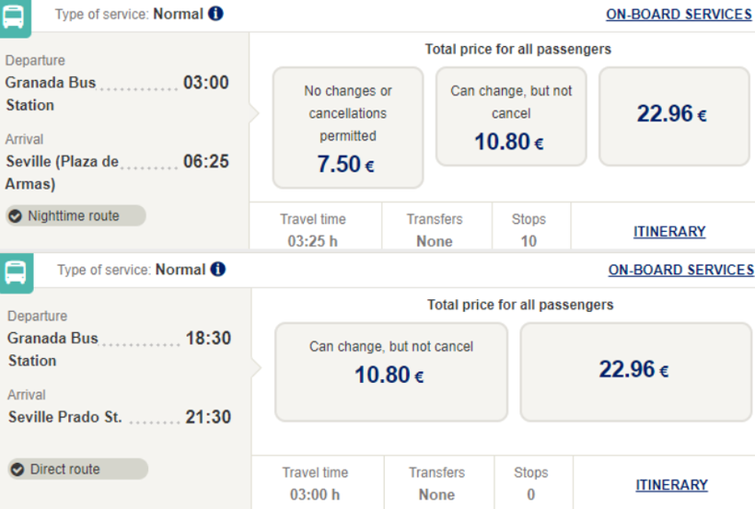Click the Direct route badge

77,469
